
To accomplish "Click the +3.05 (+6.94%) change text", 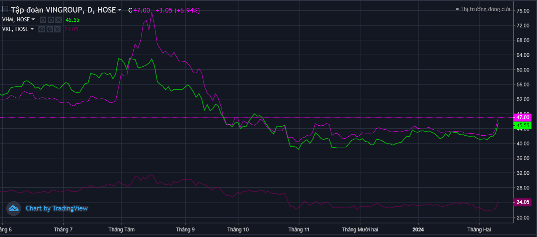I will click(178, 10).
